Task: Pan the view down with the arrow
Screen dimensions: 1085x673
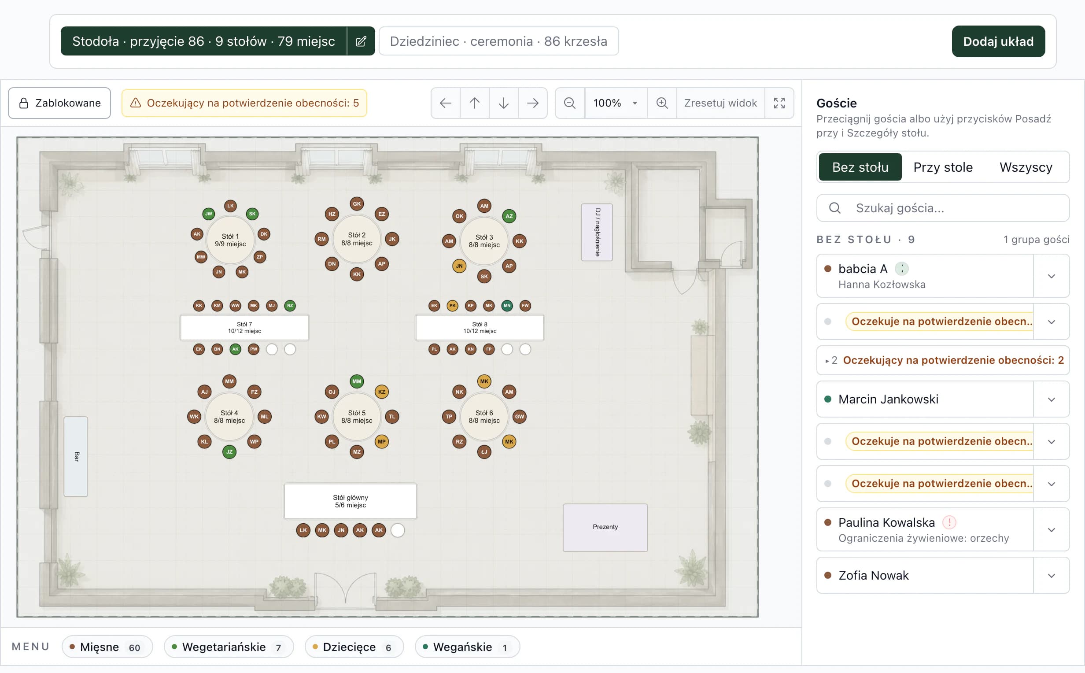Action: click(504, 103)
